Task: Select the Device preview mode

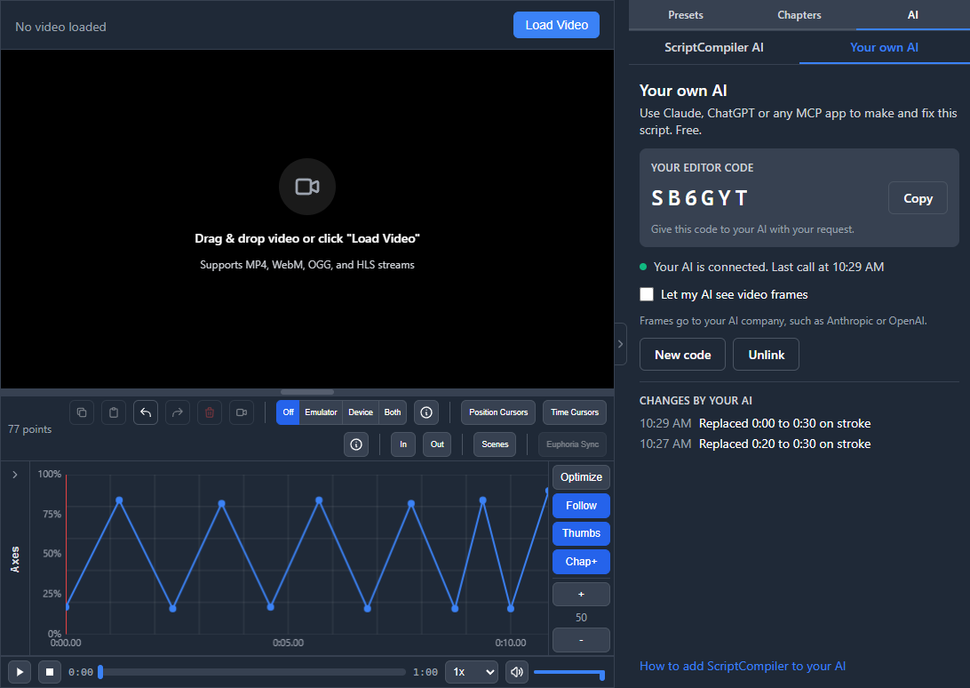Action: point(361,412)
